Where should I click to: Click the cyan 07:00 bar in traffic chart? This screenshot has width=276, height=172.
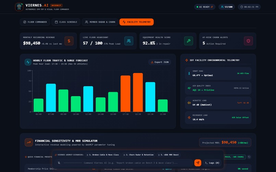click(x=51, y=98)
